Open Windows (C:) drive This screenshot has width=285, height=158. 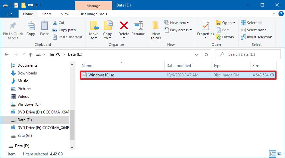coord(26,104)
